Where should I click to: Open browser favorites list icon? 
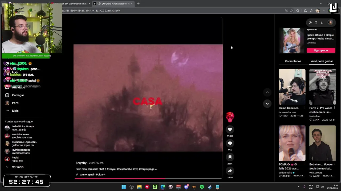311,11
